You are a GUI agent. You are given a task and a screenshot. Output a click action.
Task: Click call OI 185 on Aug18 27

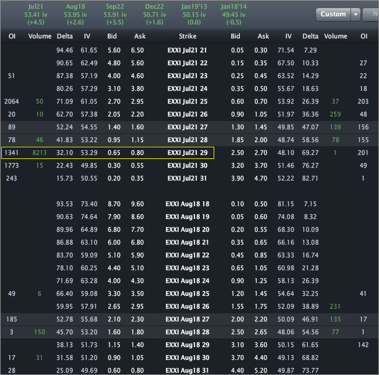coord(12,320)
